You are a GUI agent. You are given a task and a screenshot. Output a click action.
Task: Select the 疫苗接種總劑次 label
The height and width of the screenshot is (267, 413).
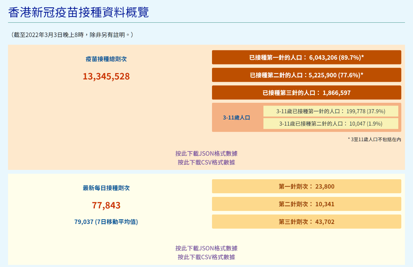coord(106,59)
